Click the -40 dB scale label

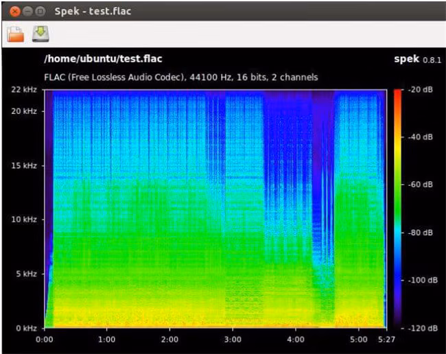click(421, 137)
